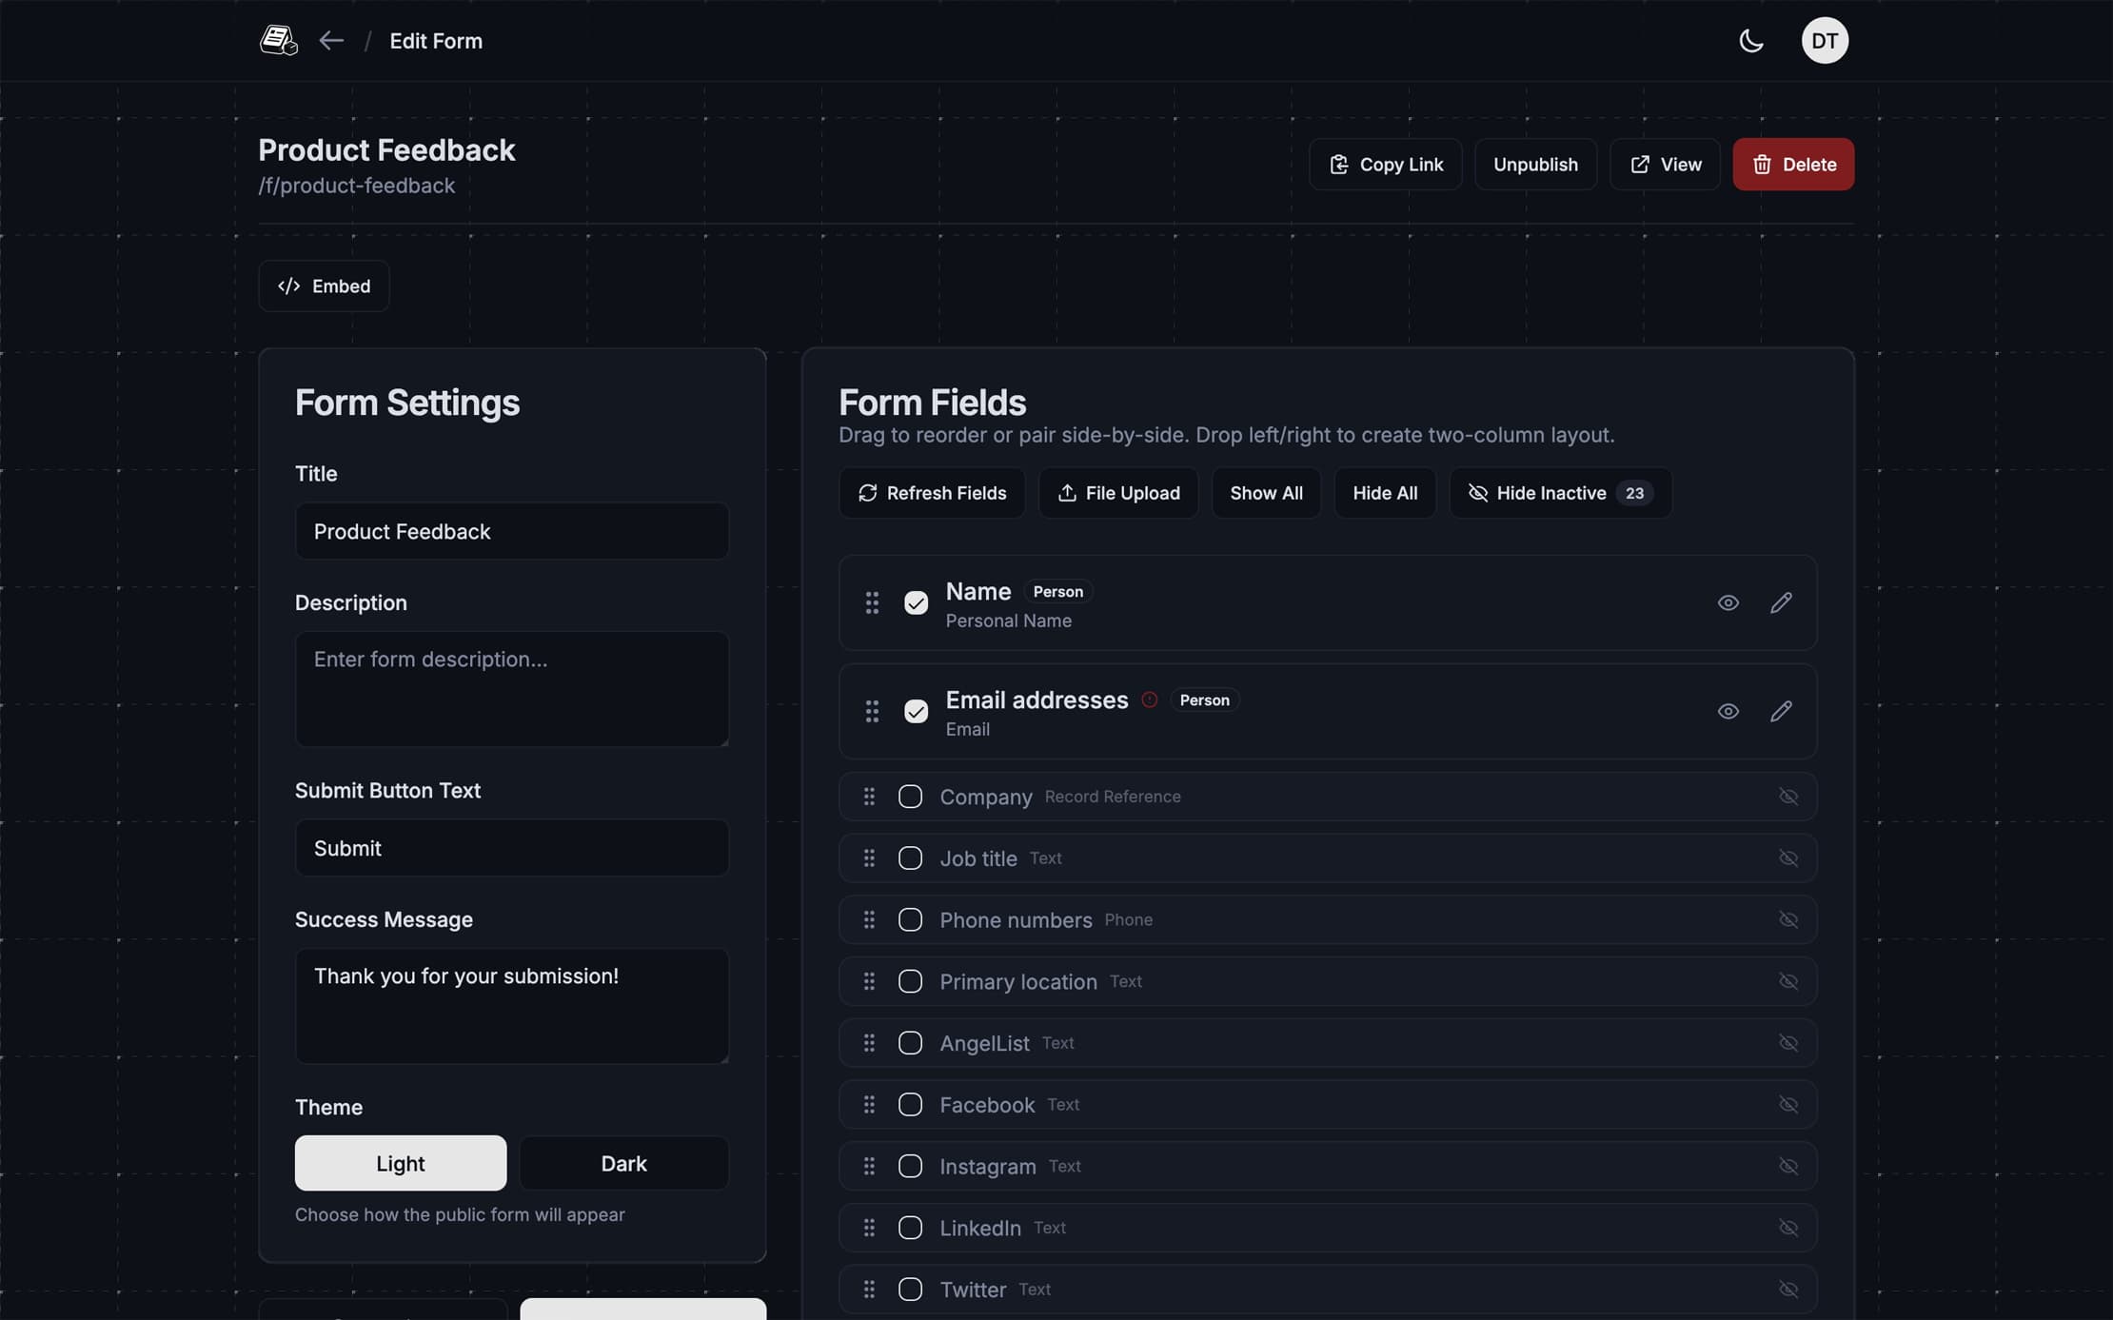This screenshot has height=1320, width=2113.
Task: Select the Light theme option
Action: pos(400,1163)
